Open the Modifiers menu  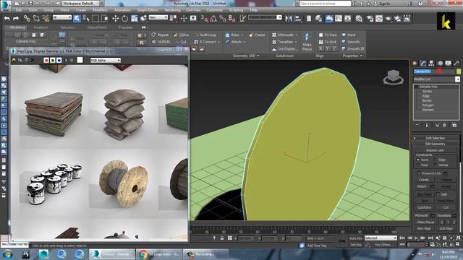pyautogui.click(x=100, y=10)
